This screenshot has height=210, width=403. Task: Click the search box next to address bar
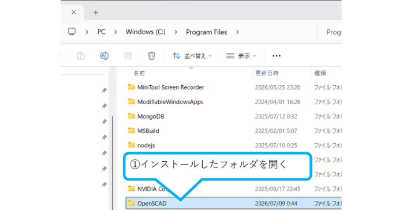(x=330, y=32)
